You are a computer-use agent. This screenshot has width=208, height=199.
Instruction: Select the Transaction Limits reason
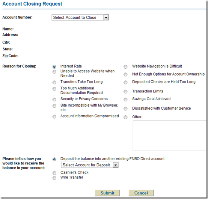(x=125, y=92)
